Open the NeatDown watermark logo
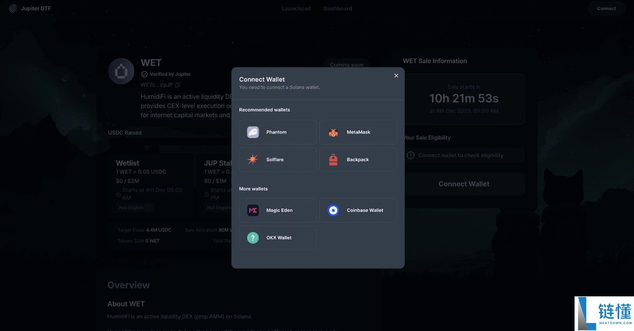Screen dimensions: 634x331 tap(604, 314)
